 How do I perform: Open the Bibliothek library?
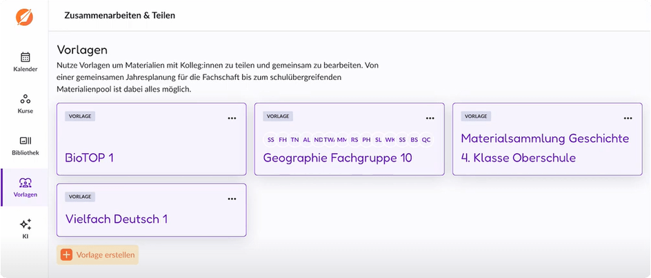click(25, 145)
